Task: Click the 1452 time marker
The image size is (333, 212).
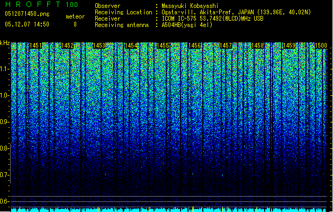Action: click(67, 46)
